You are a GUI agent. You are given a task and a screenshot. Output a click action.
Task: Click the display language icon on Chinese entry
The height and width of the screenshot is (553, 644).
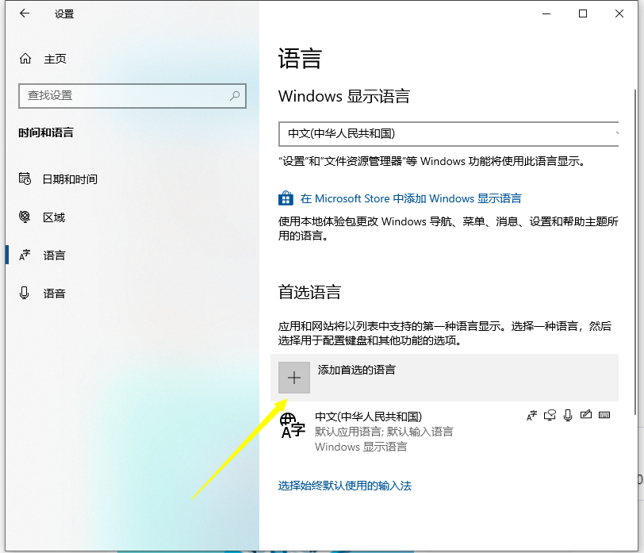coord(532,415)
